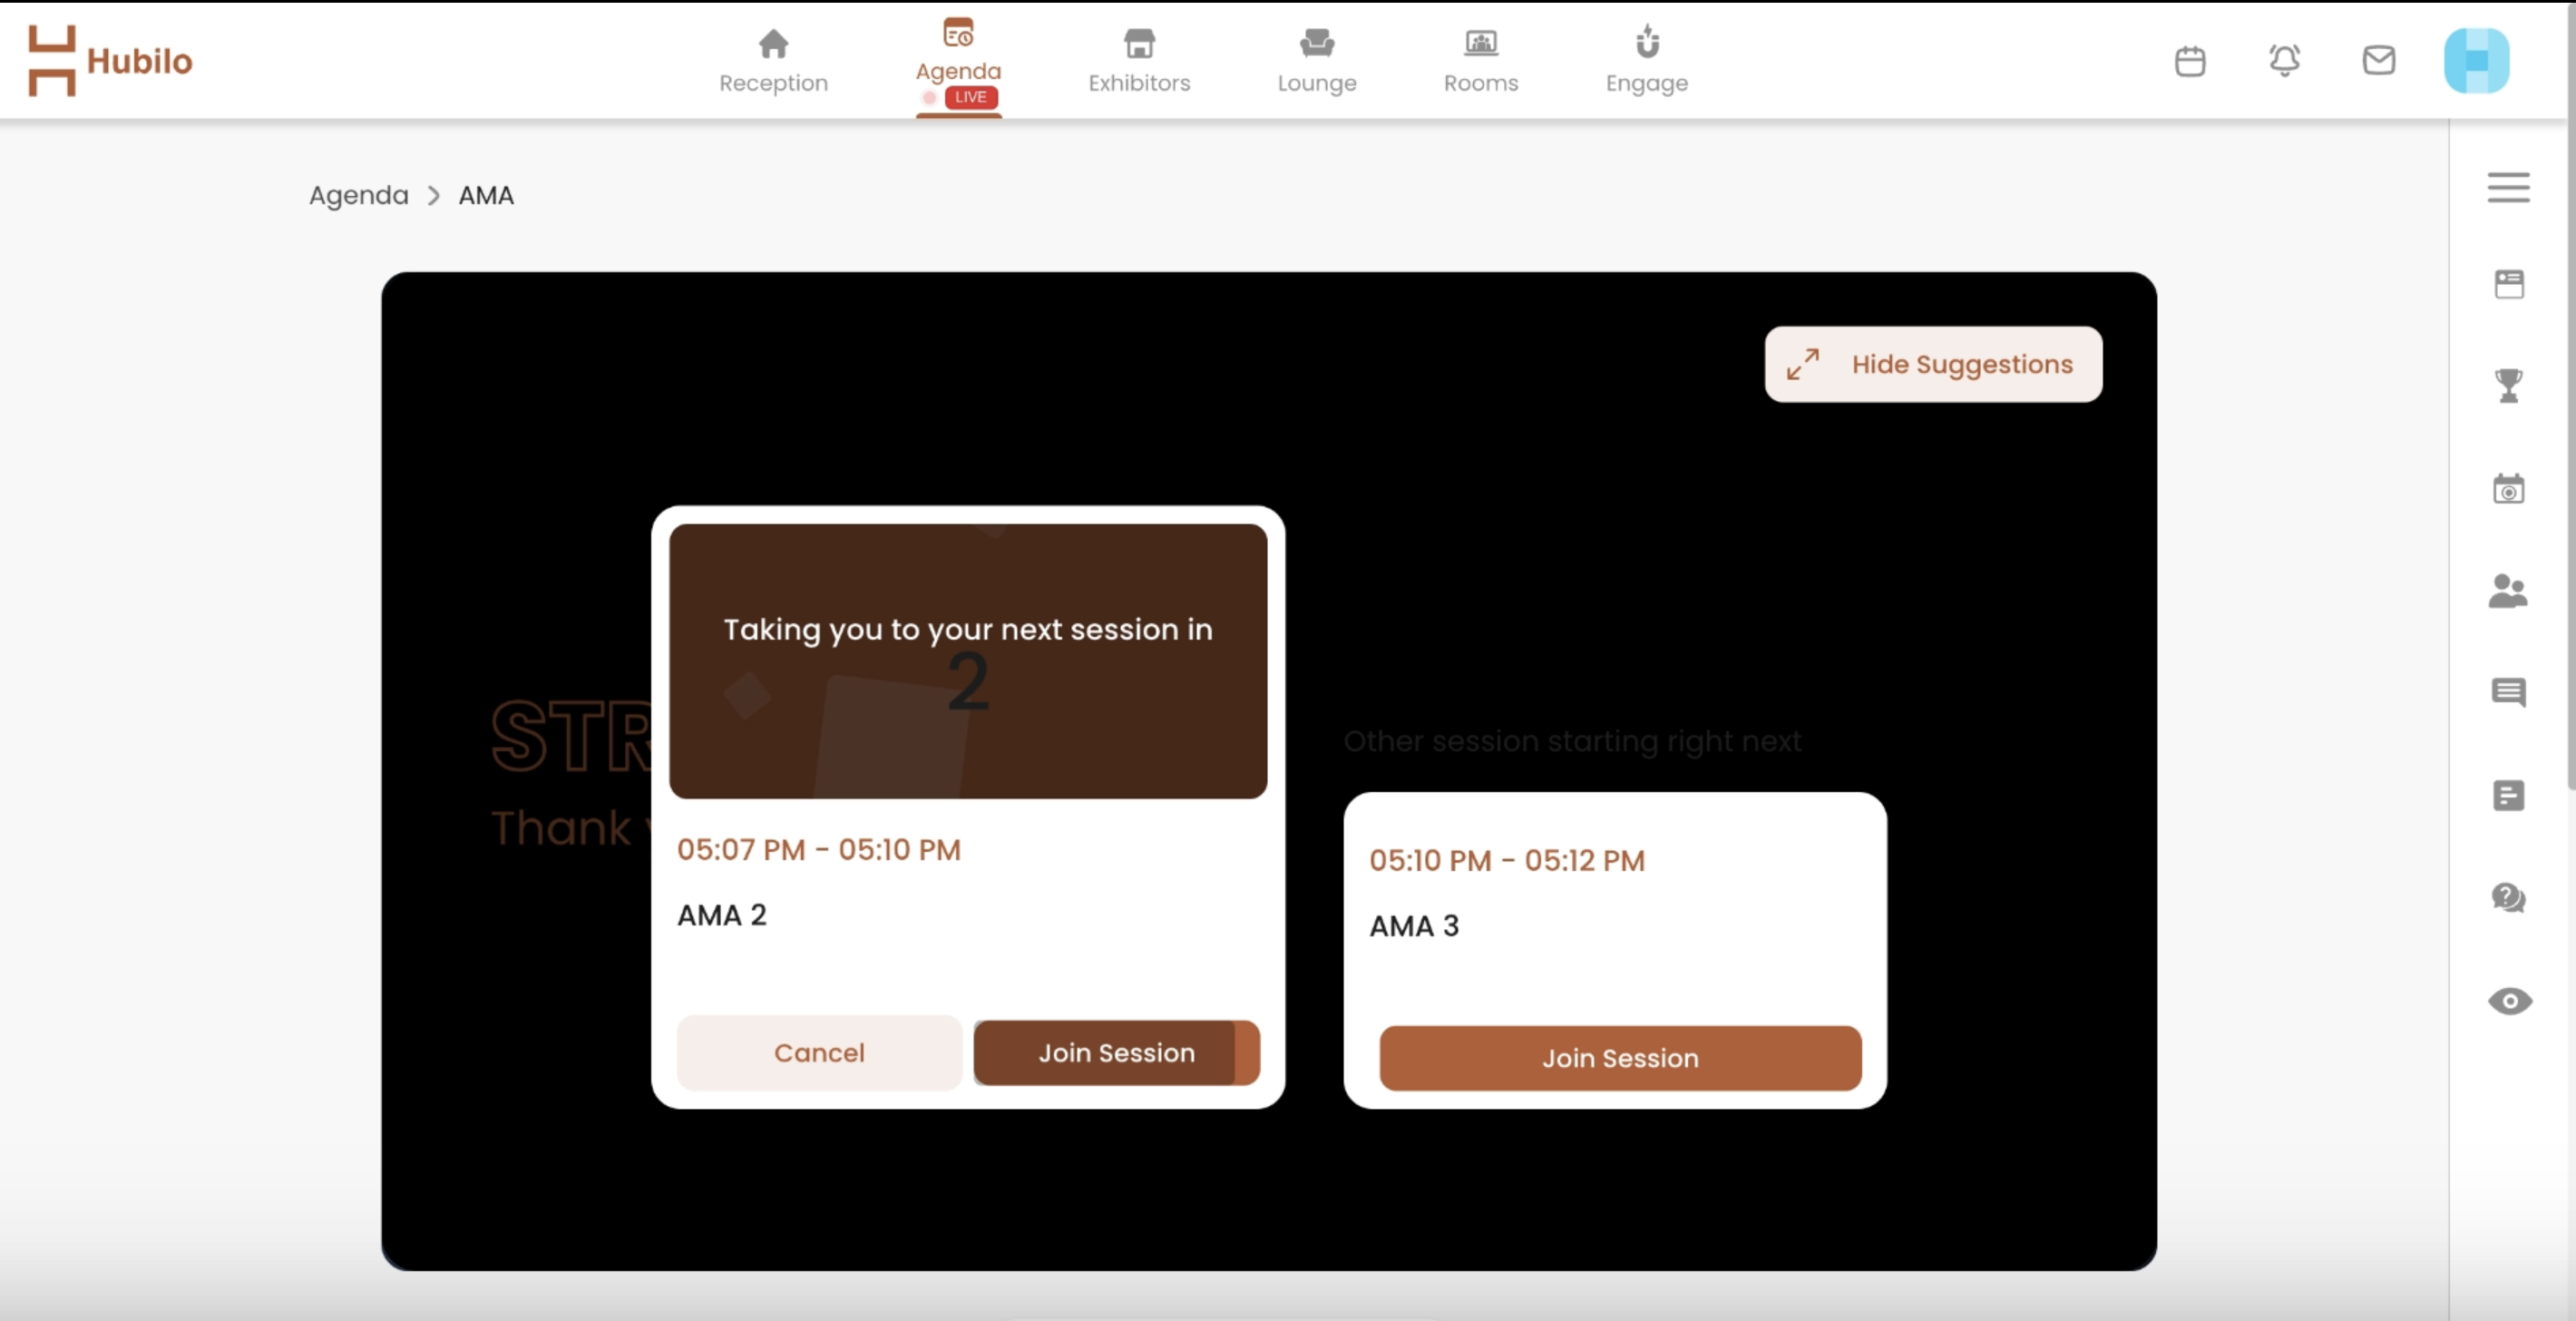Click the Hubilo logo
This screenshot has height=1321, width=2576.
[110, 60]
